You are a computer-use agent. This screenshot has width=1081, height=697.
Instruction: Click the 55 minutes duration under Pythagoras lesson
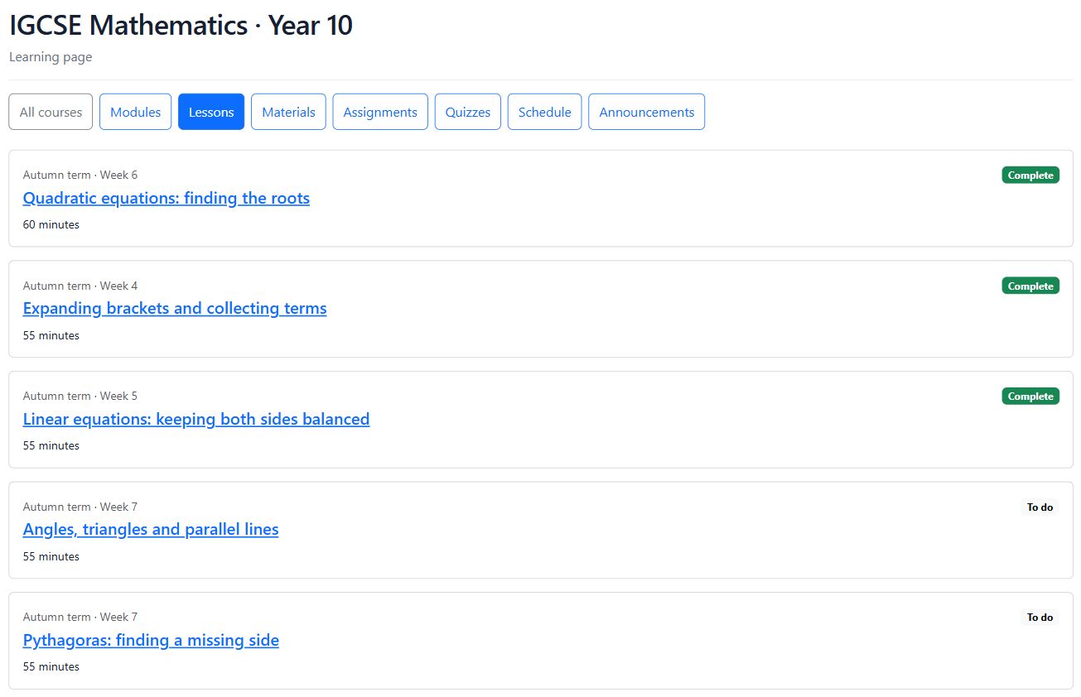pyautogui.click(x=51, y=666)
